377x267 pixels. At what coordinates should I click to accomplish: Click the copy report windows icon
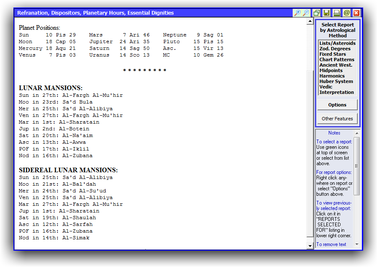[x=317, y=13]
